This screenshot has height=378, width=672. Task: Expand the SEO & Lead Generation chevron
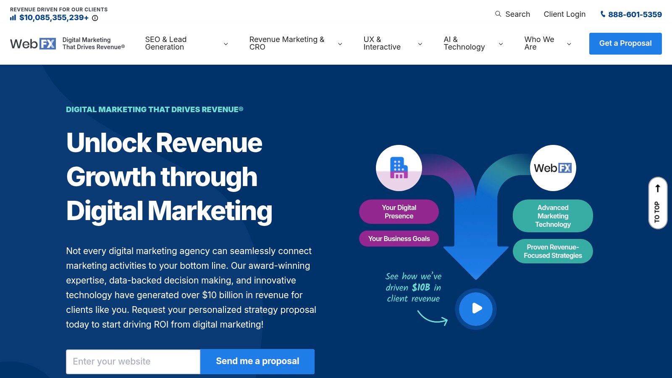click(226, 44)
